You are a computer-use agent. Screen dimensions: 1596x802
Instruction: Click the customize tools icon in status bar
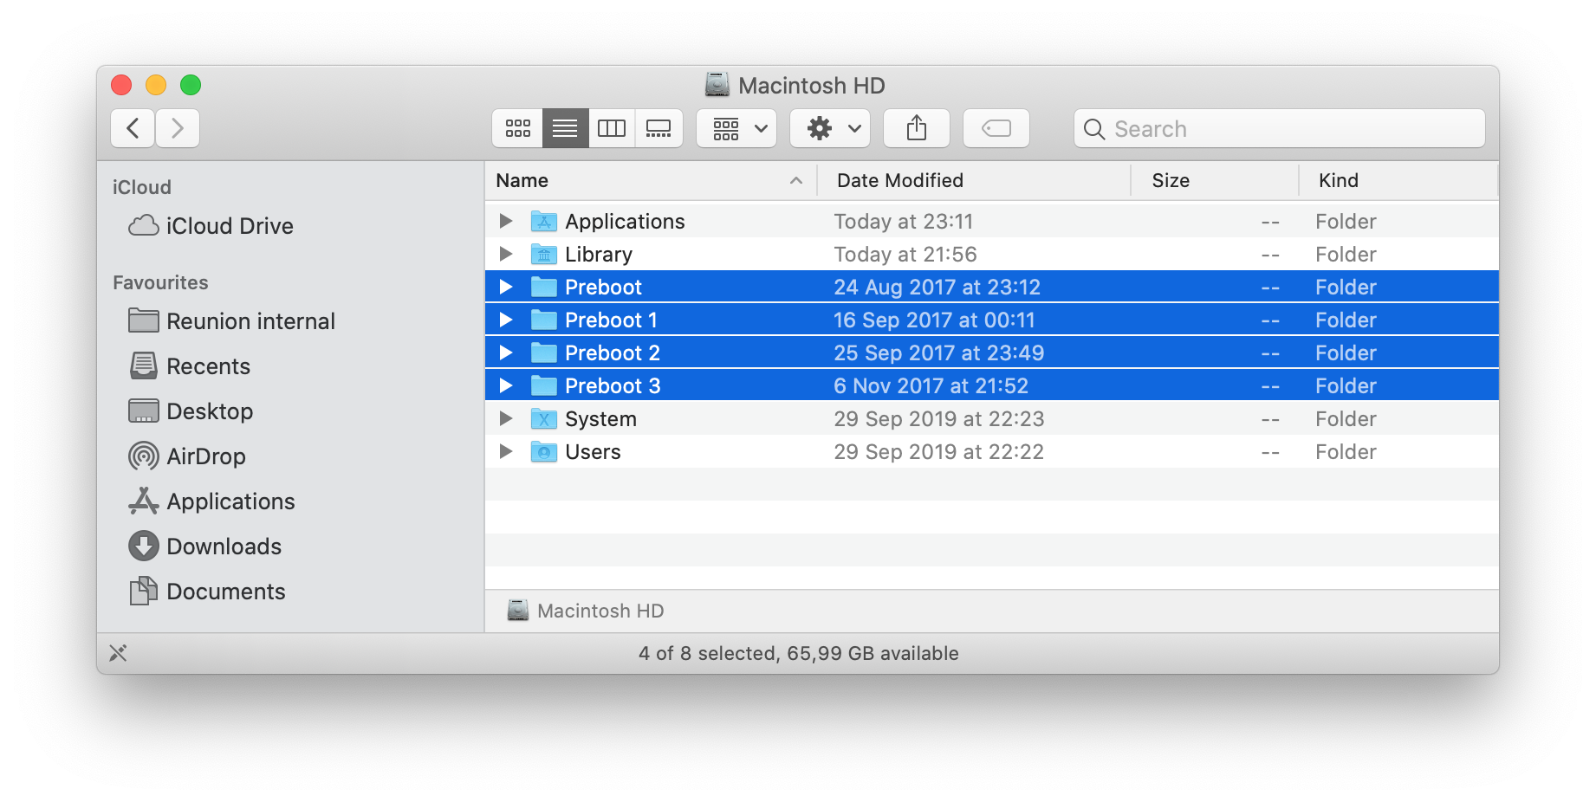tap(119, 653)
